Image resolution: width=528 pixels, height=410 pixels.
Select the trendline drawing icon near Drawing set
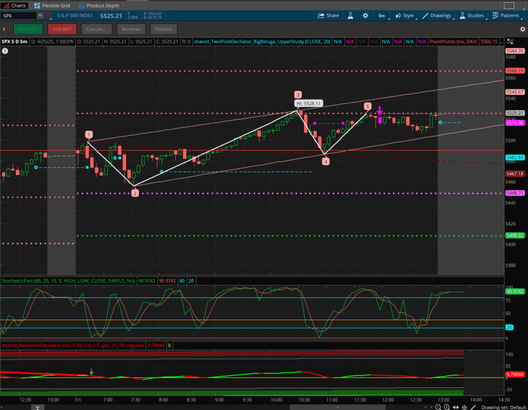473,407
